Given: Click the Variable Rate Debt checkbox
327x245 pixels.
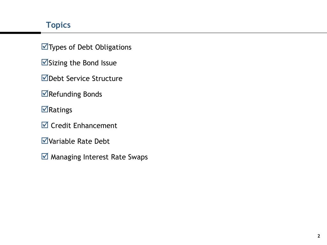Looking at the screenshot, I should (x=45, y=141).
